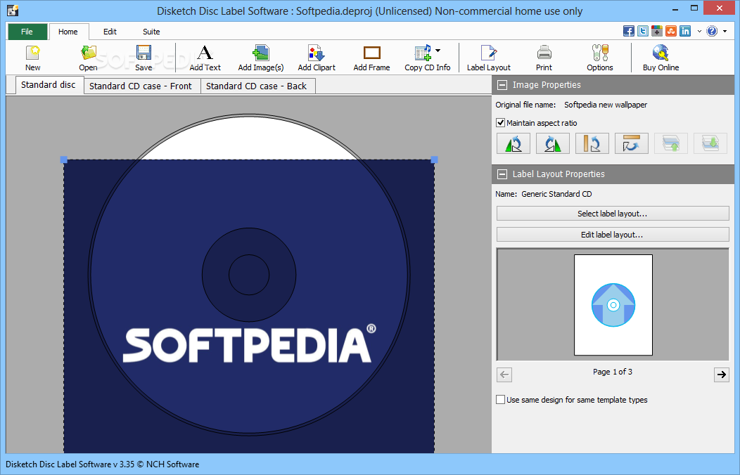Viewport: 740px width, 475px height.
Task: Click the Generic Standard CD name text
Action: (556, 194)
